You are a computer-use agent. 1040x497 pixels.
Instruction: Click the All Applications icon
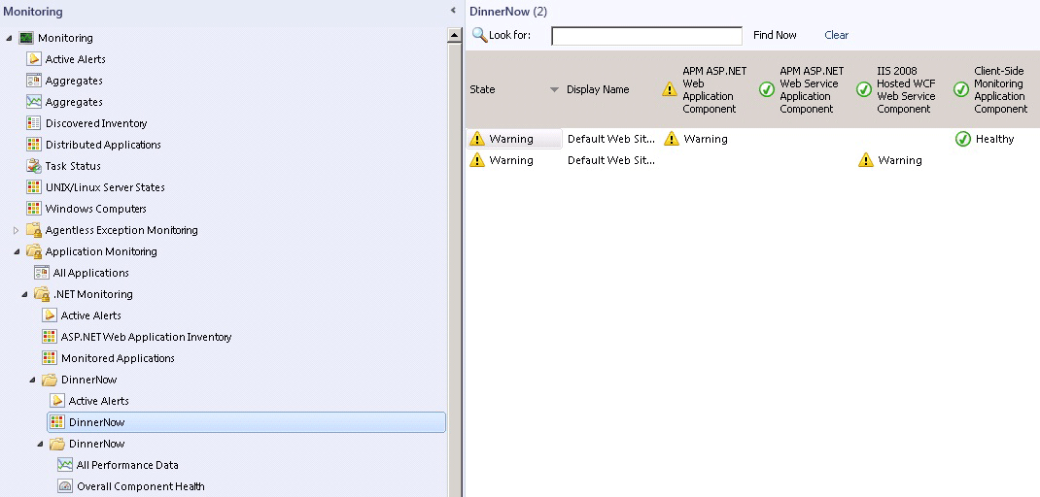point(42,273)
